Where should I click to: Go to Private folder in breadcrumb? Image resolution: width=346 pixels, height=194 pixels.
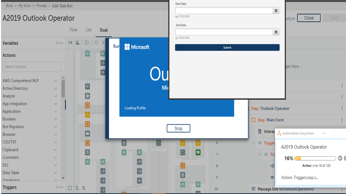[42, 6]
